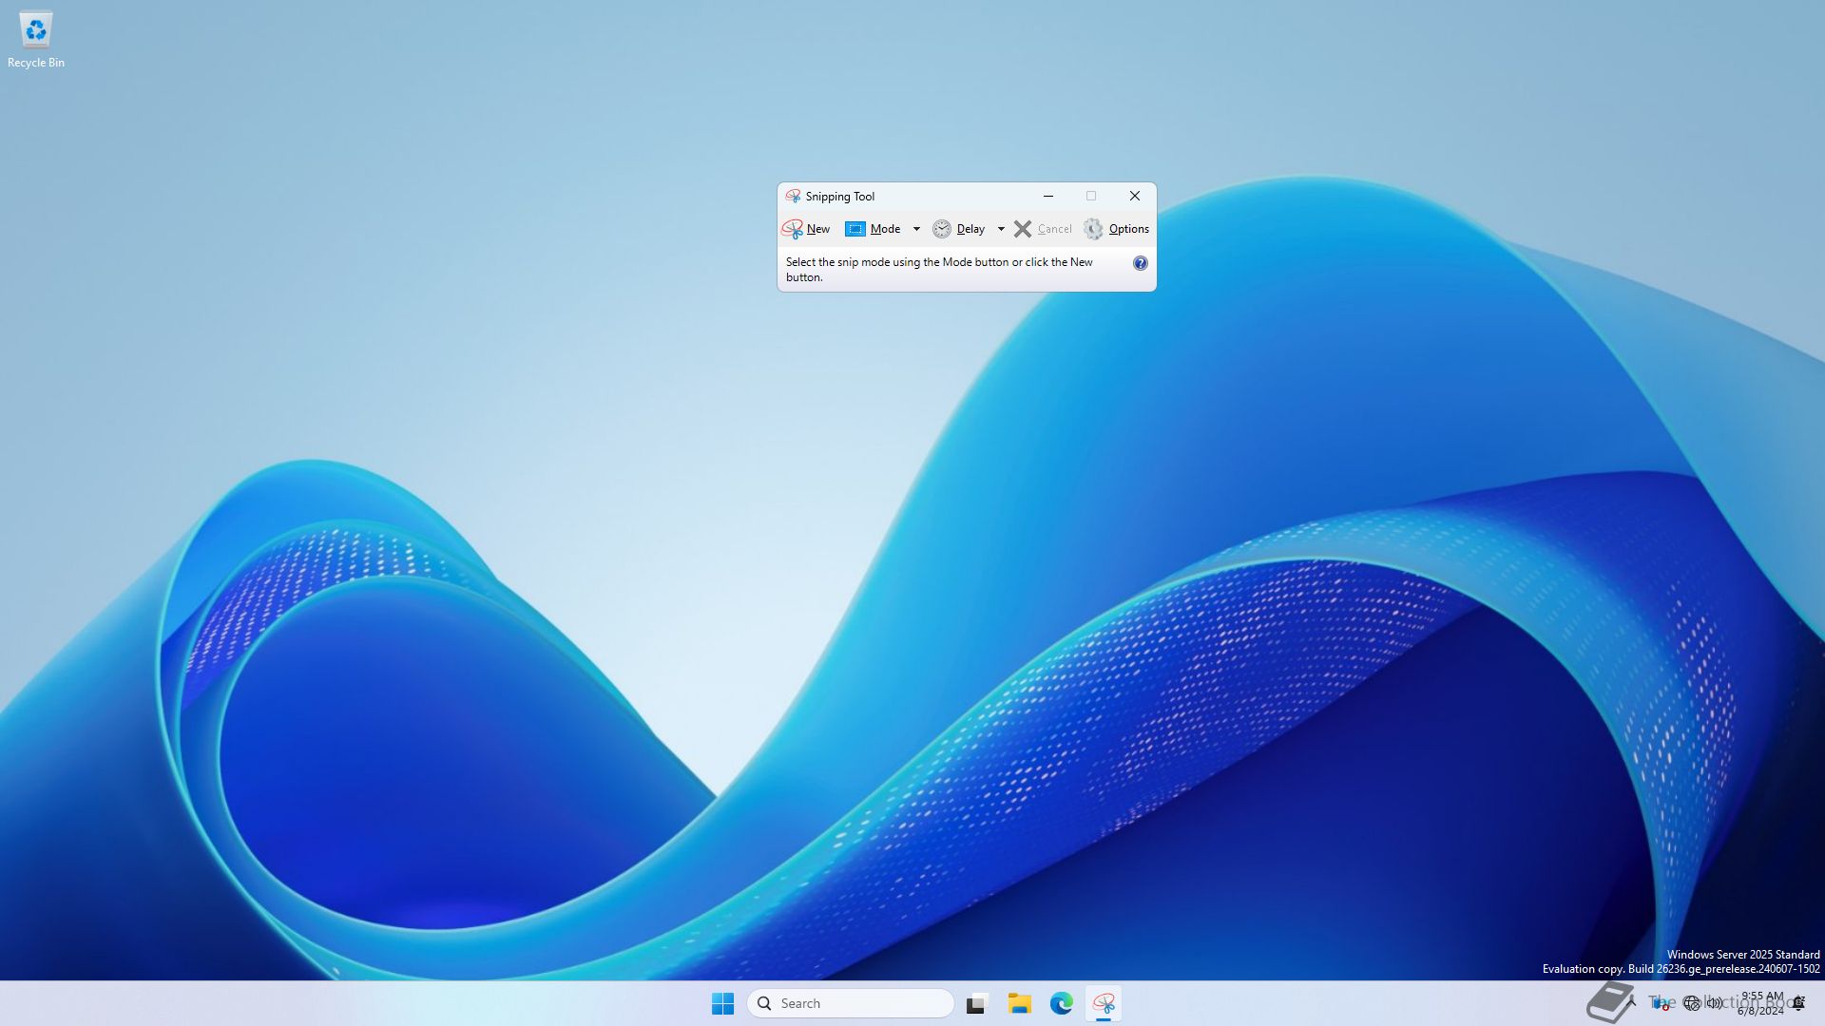Viewport: 1825px width, 1026px height.
Task: Show hidden system tray icons
Action: 1632,1002
